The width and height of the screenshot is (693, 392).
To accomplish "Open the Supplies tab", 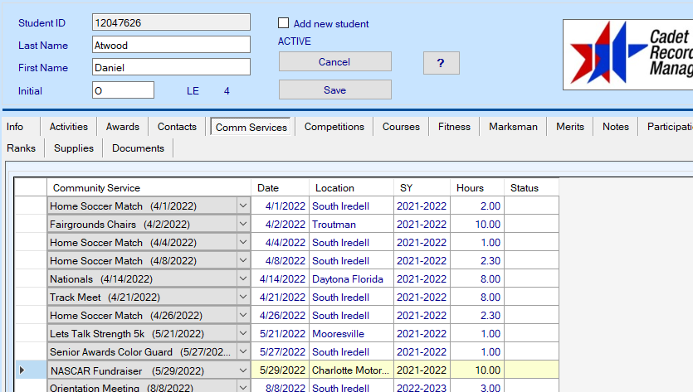I will (x=74, y=148).
